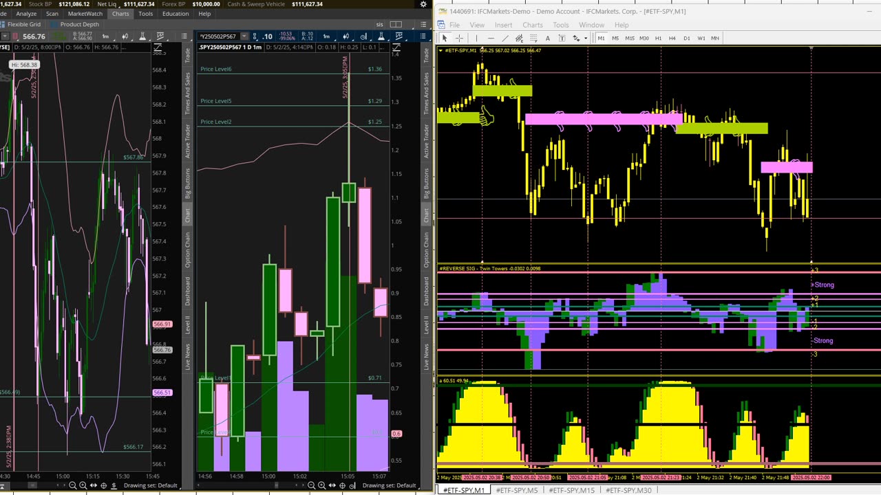Click zoom in magnifier under left chart
Screen dimensions: 881x495
[83, 485]
